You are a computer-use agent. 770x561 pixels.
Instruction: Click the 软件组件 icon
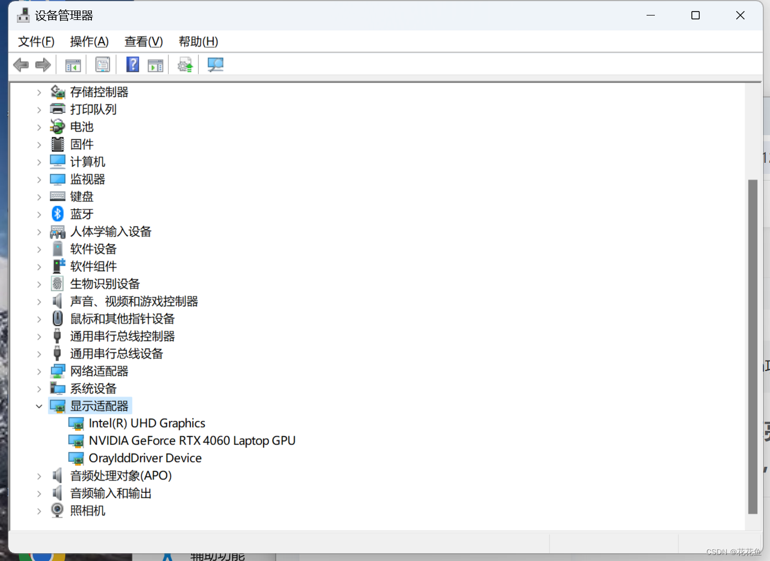(x=58, y=266)
